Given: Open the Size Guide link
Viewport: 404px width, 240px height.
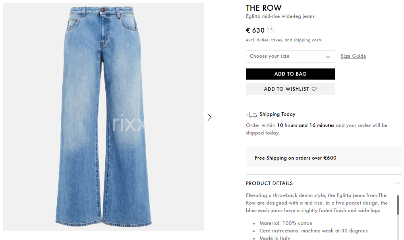Looking at the screenshot, I should tap(353, 56).
